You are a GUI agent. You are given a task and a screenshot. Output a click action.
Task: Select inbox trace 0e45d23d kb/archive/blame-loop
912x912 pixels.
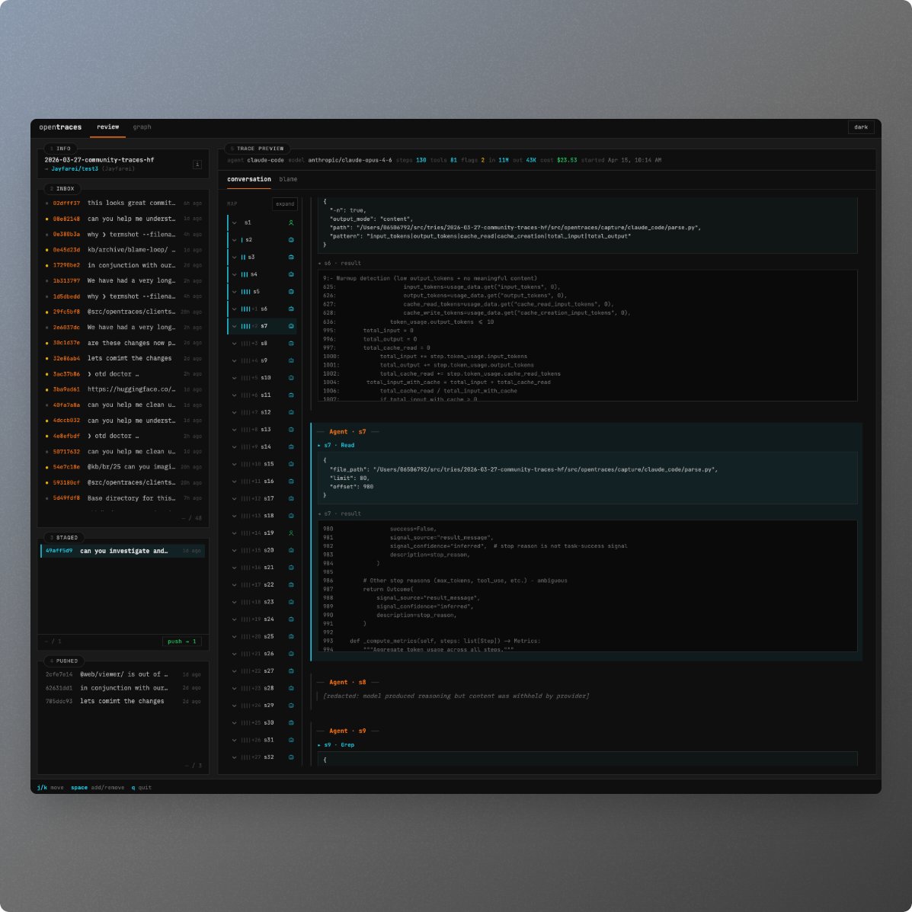point(123,250)
